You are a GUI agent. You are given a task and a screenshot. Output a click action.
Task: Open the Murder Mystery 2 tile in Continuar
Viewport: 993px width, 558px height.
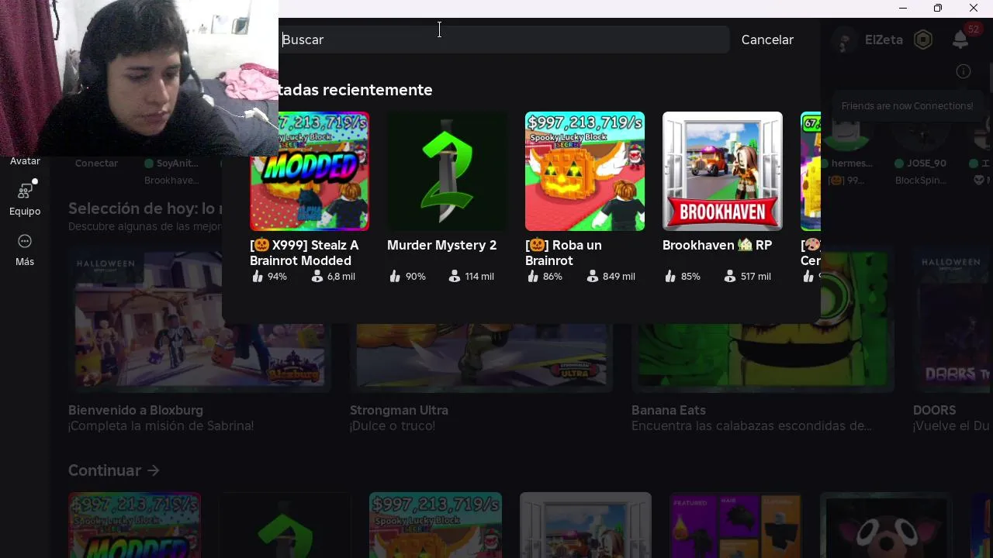(285, 525)
